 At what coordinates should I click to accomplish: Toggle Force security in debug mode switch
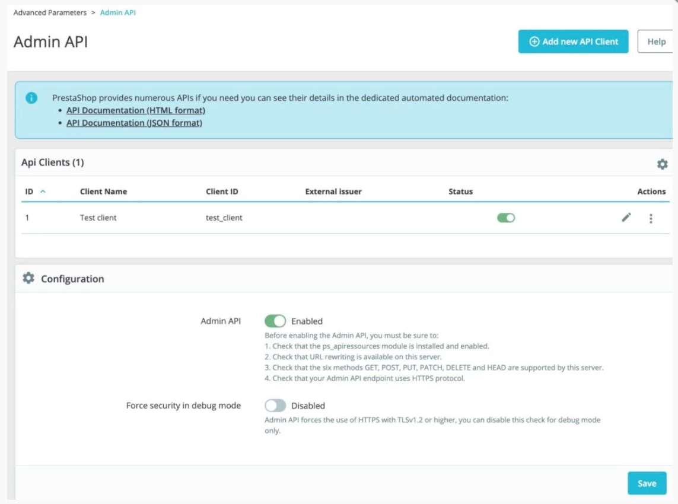tap(275, 406)
